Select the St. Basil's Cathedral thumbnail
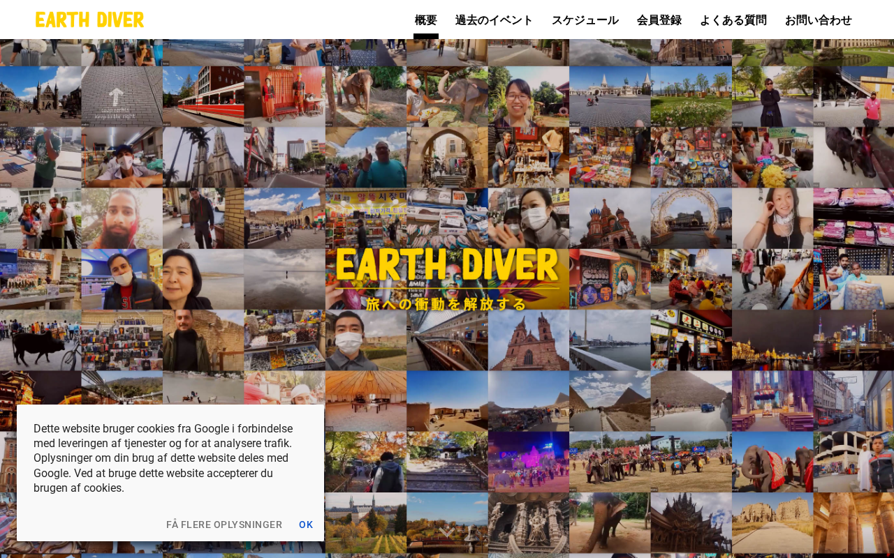 [610, 218]
